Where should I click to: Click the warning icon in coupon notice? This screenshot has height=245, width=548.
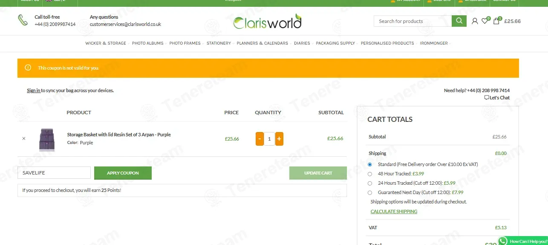[28, 68]
